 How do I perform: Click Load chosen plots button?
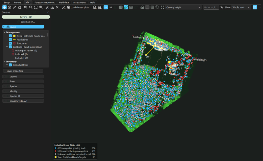pos(78,7)
